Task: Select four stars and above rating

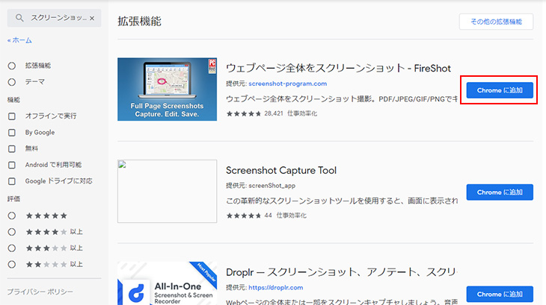Action: 12,232
